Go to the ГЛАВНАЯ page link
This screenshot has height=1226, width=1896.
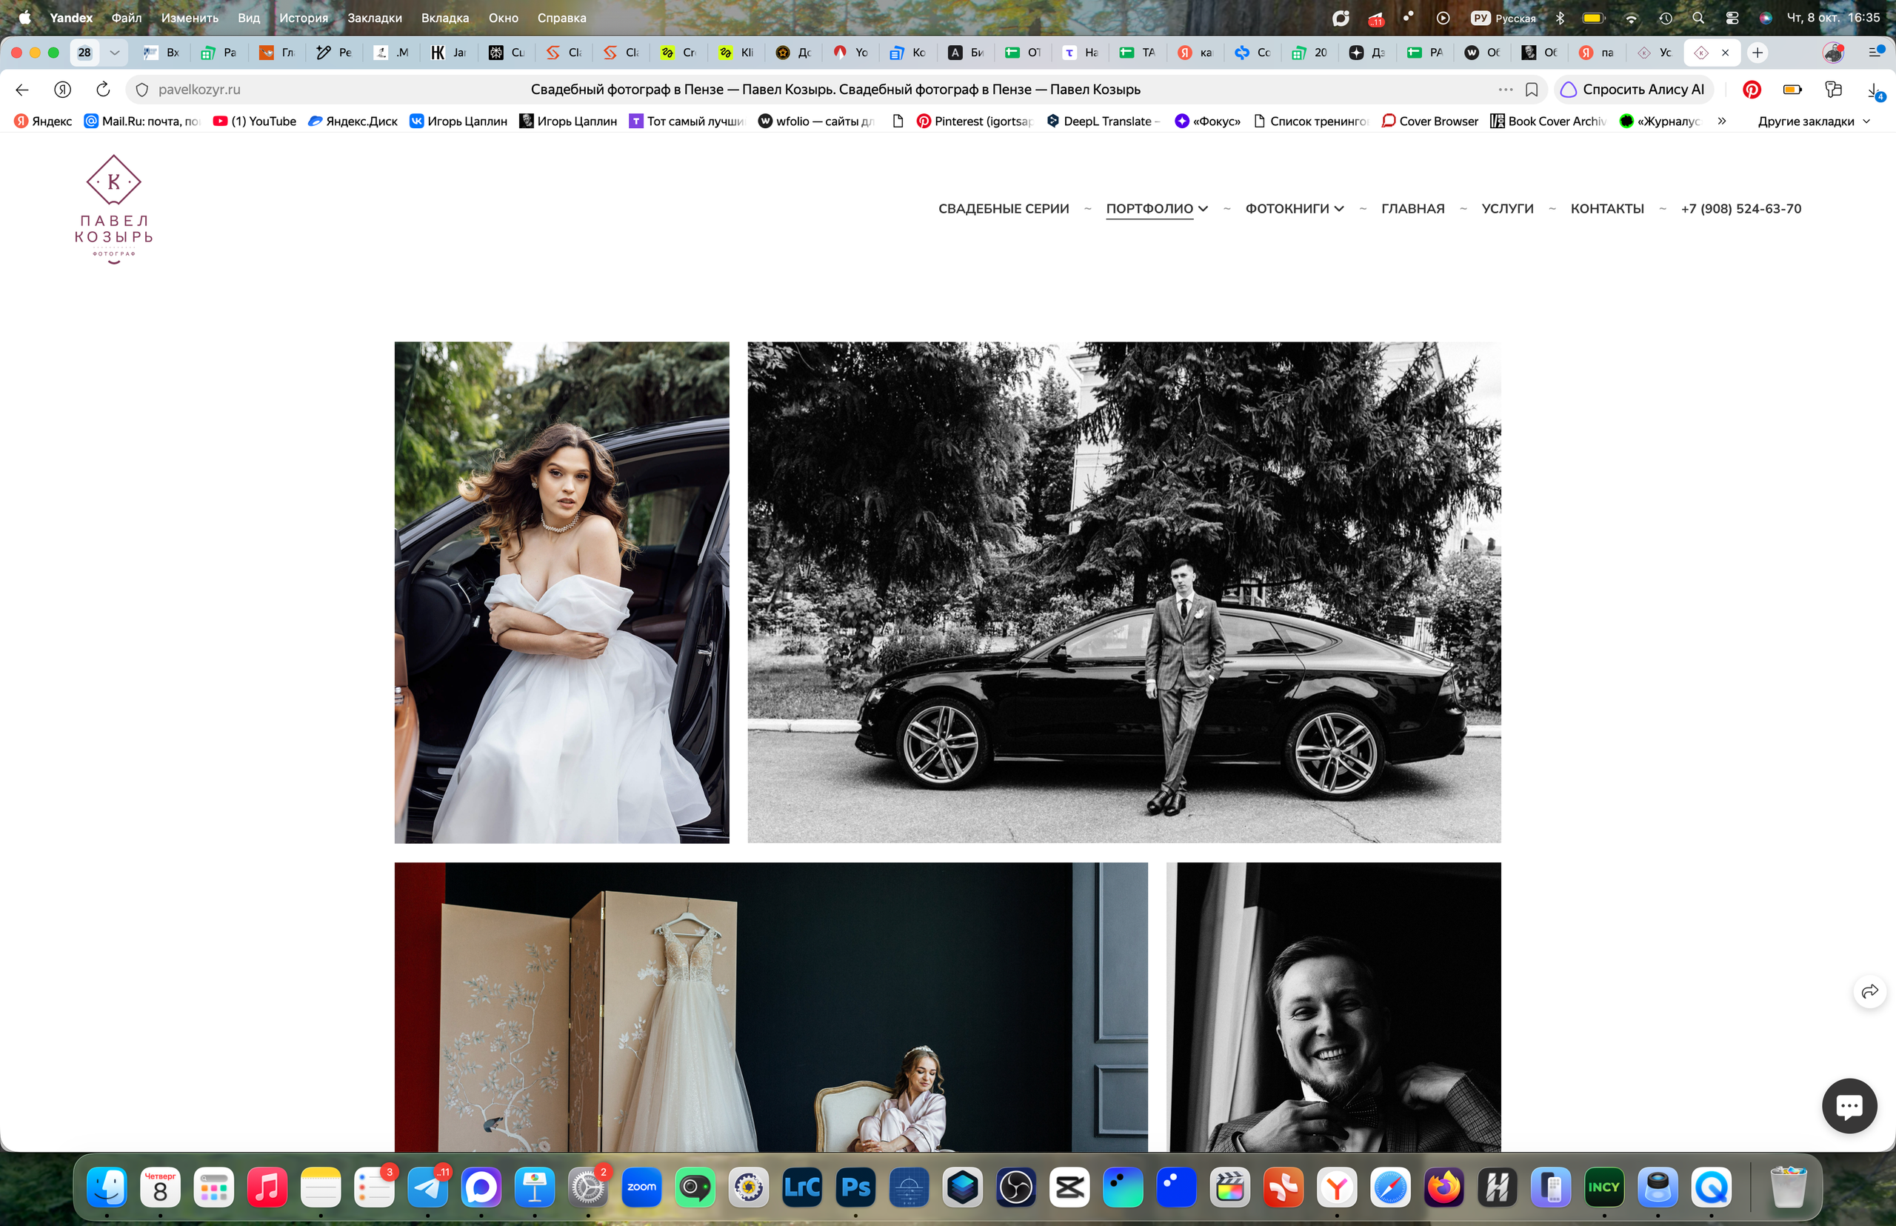(1412, 209)
